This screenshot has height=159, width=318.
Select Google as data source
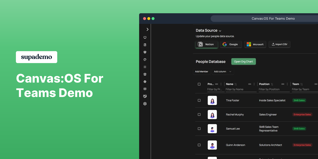(x=231, y=44)
